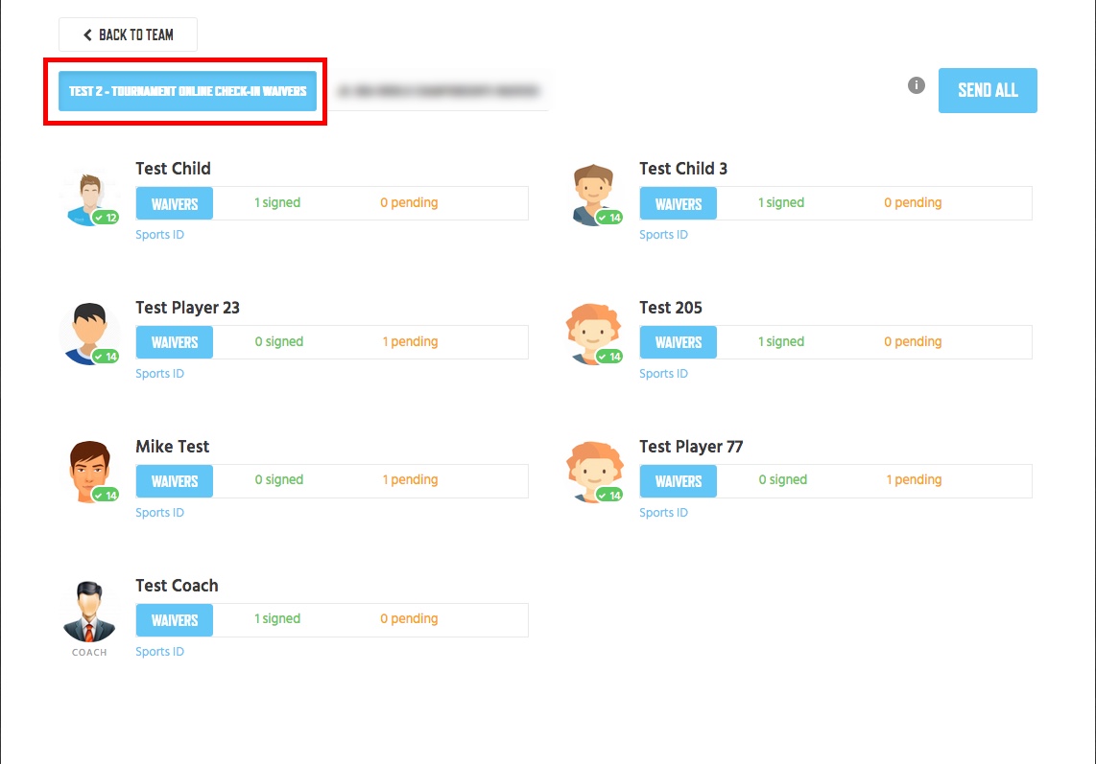Viewport: 1096px width, 764px height.
Task: Open Sports ID link under Test Child 3
Action: click(x=663, y=235)
